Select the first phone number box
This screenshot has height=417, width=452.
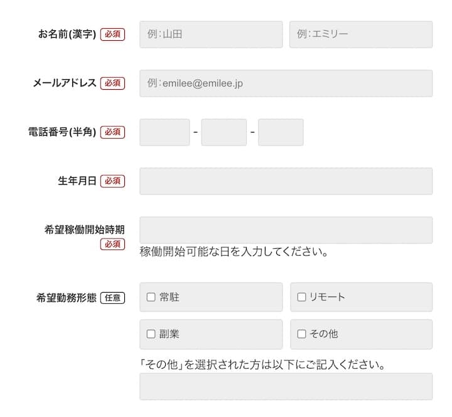(x=164, y=133)
